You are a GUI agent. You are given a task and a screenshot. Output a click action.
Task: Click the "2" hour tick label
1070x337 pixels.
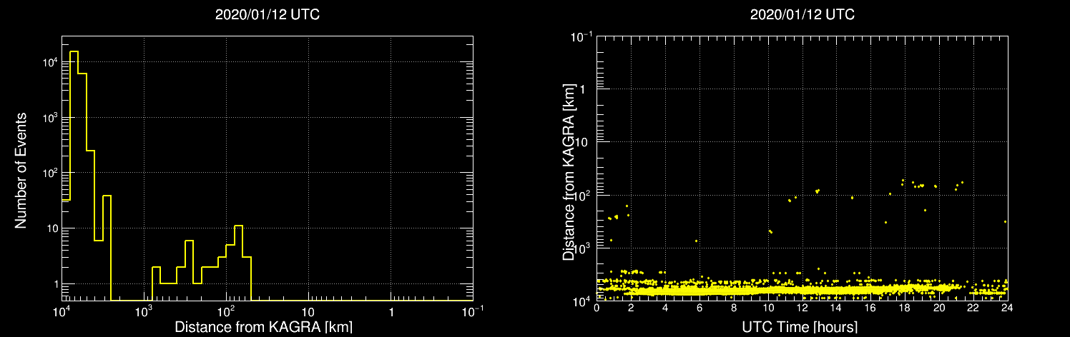pyautogui.click(x=632, y=308)
